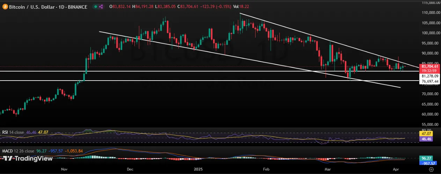Open the Bitcoin / U.S. Dollar symbol title
Image resolution: width=441 pixels, height=174 pixels.
click(x=48, y=7)
